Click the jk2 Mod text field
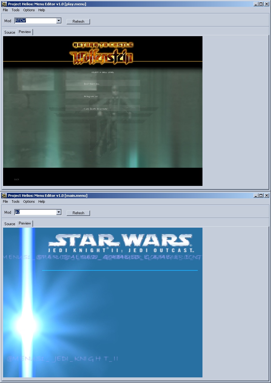Viewport: 271px width, 383px height. click(x=35, y=212)
